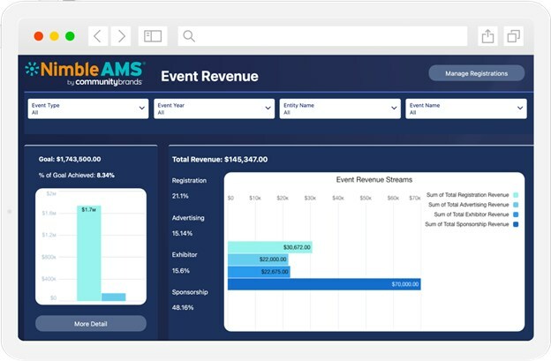Click the $70,000.00 sponsorship bar
This screenshot has height=361, width=551.
(323, 284)
